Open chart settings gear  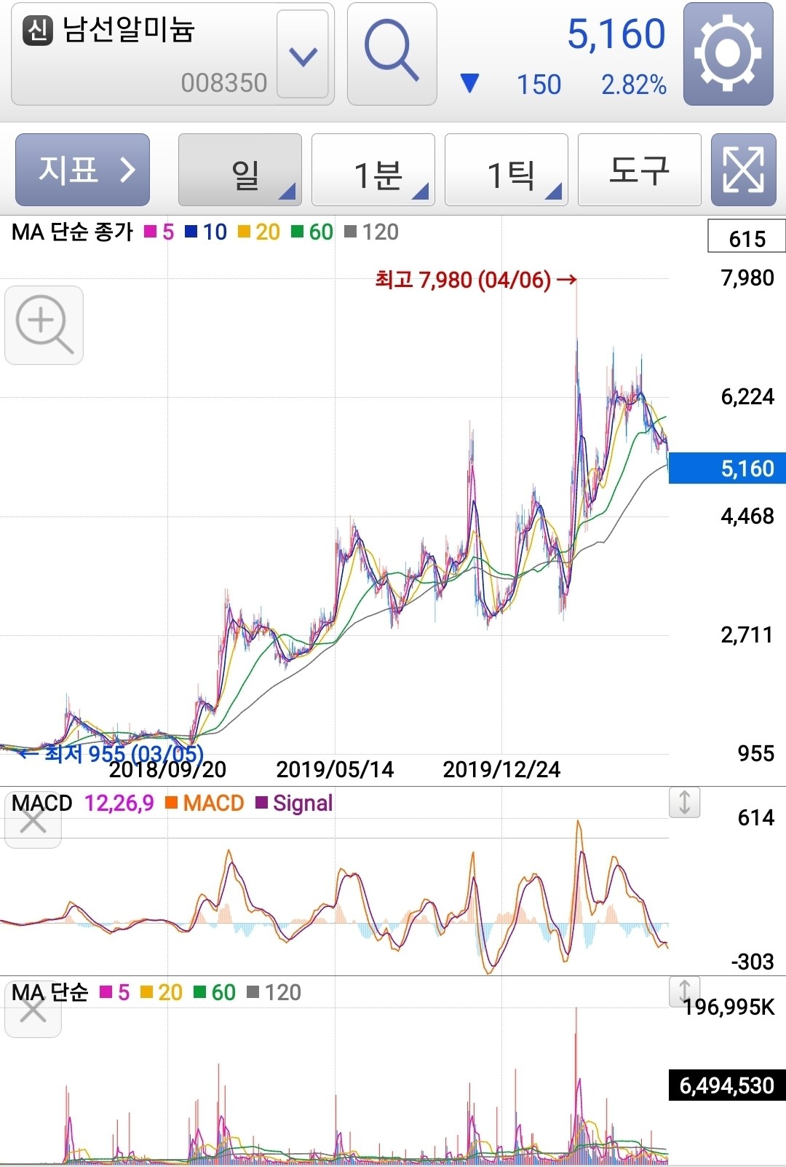point(728,54)
